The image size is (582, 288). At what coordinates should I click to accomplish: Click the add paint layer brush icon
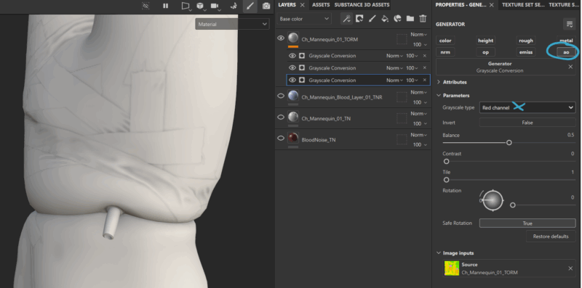pyautogui.click(x=372, y=19)
